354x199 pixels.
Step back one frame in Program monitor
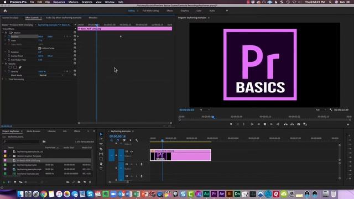(x=258, y=124)
